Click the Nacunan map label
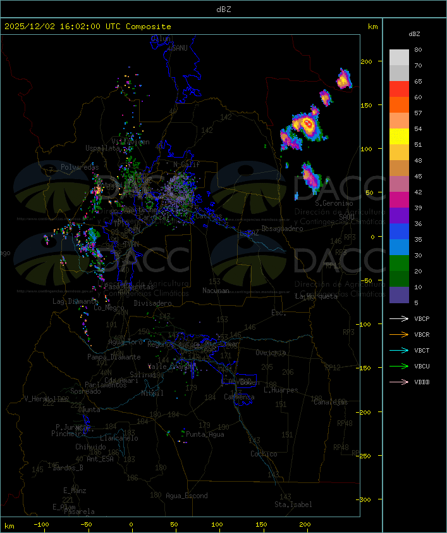Image resolution: width=447 pixels, height=533 pixels. [x=216, y=291]
